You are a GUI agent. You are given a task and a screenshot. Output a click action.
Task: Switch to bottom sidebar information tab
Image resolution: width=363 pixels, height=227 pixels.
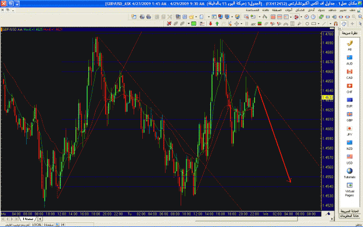(x=350, y=215)
